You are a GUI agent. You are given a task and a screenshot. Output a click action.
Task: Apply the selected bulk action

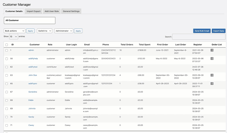point(31,31)
